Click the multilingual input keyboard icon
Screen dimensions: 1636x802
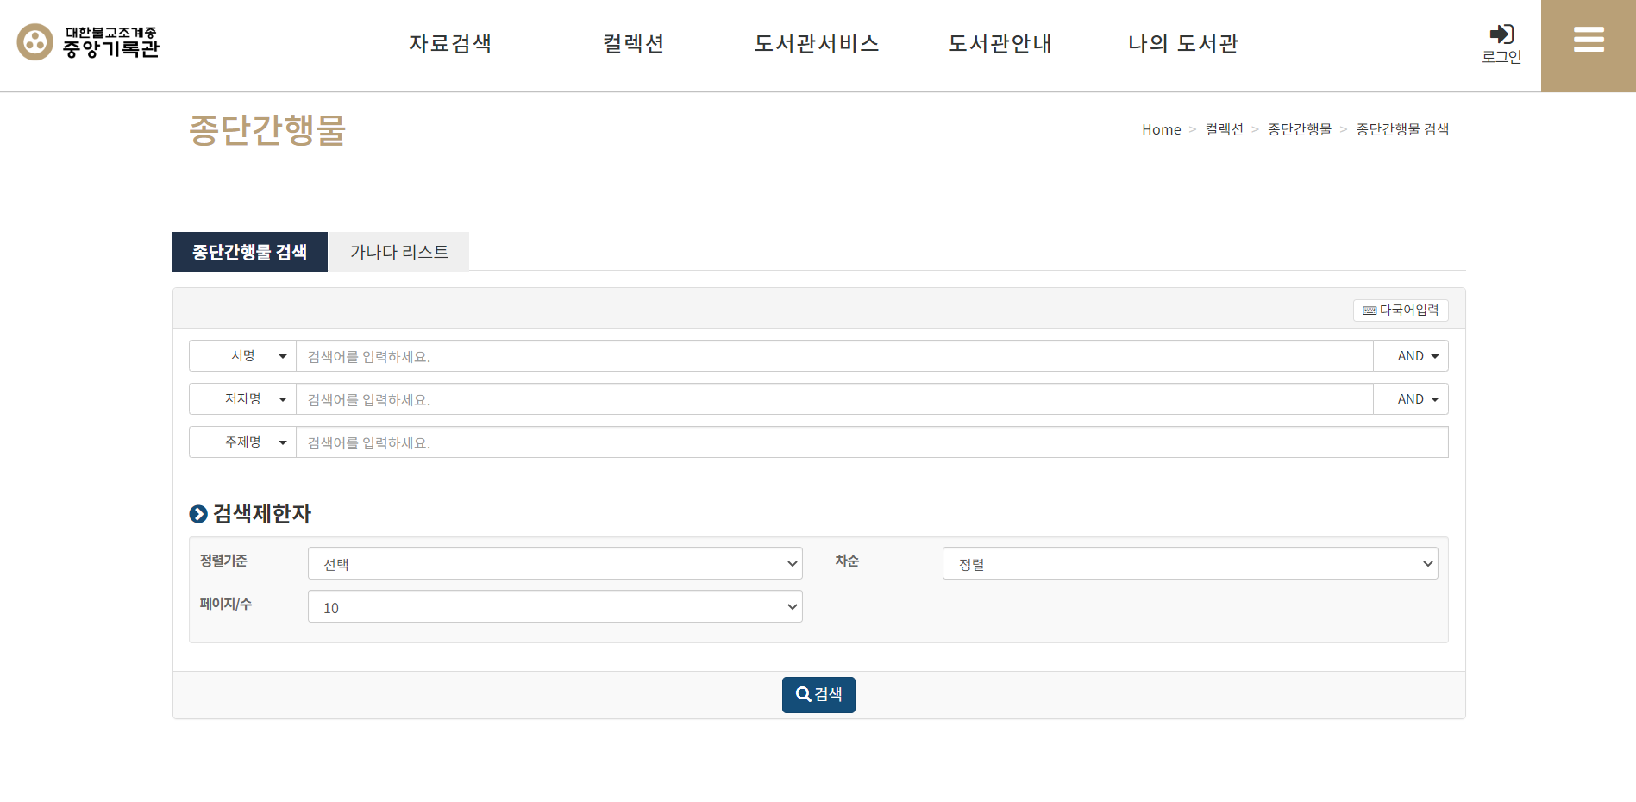1370,310
